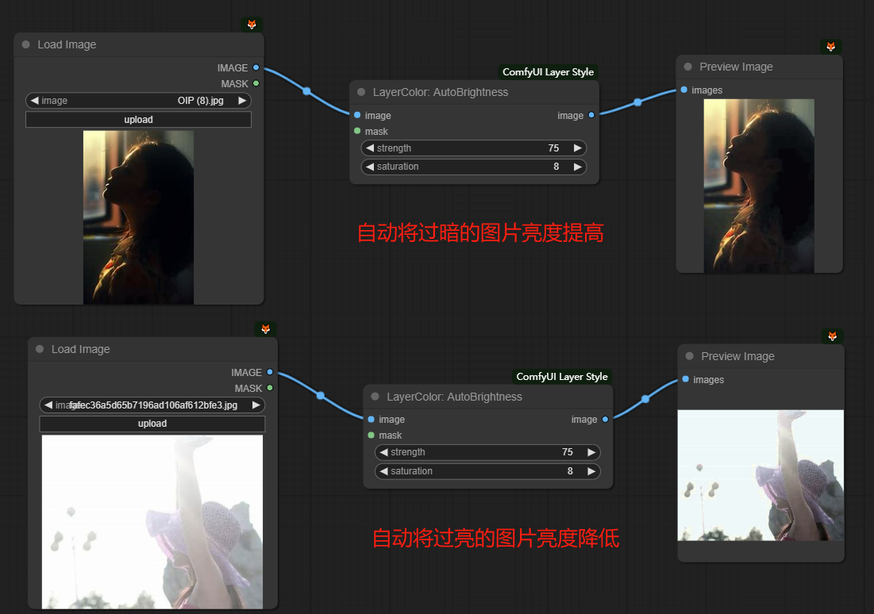Image resolution: width=874 pixels, height=614 pixels.
Task: Click the ComfyUI Layer Style badge on top AutoBrightness node
Action: (x=548, y=72)
